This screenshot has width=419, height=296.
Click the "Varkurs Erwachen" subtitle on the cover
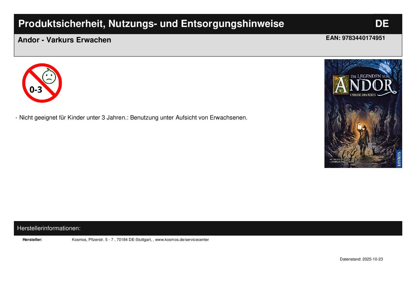point(362,95)
